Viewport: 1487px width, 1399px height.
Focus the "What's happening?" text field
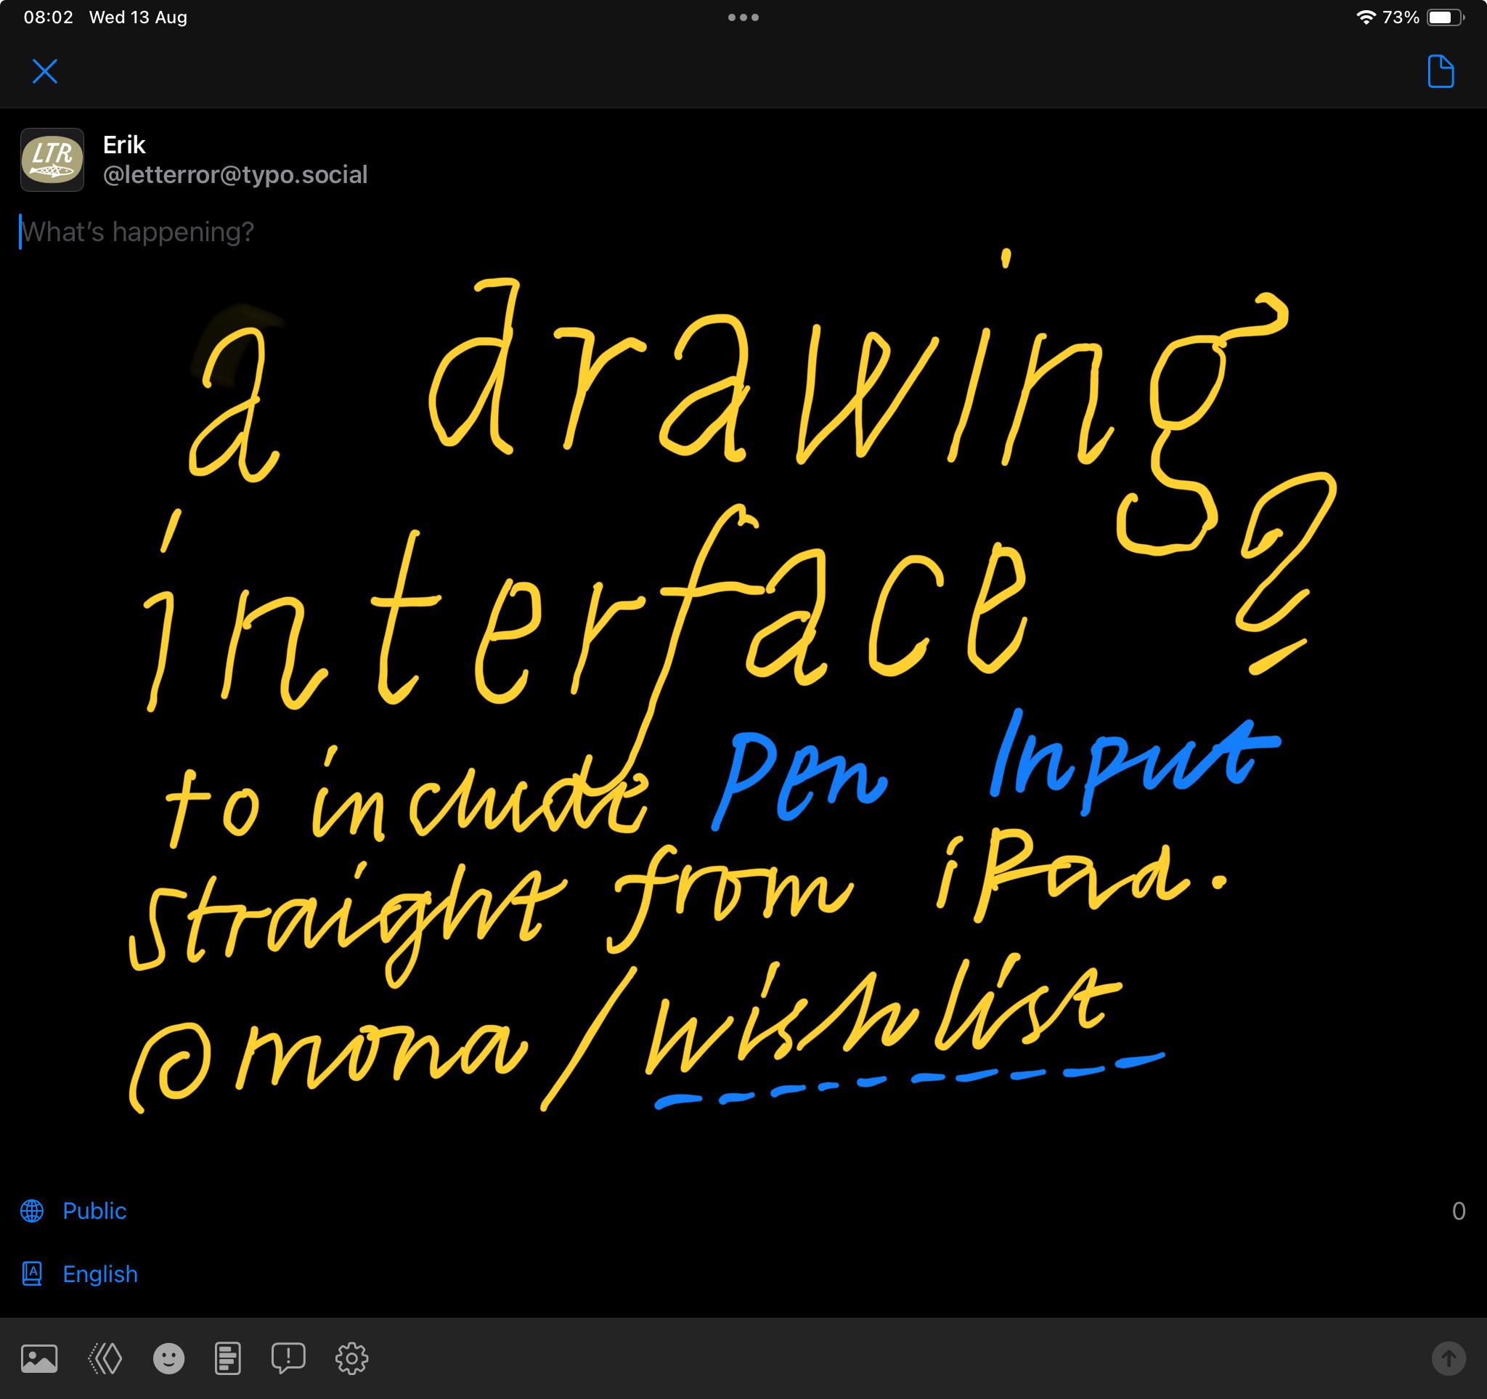pyautogui.click(x=138, y=232)
